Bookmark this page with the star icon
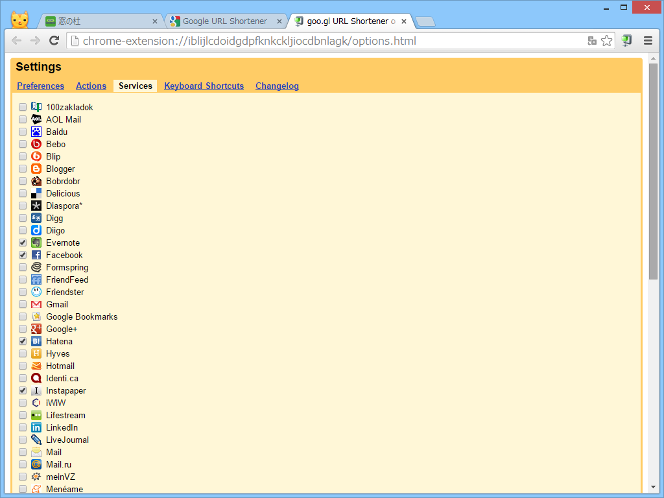664x498 pixels. (606, 41)
